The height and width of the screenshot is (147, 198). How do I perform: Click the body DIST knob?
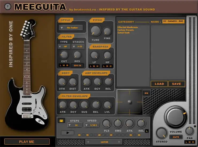click(73, 82)
